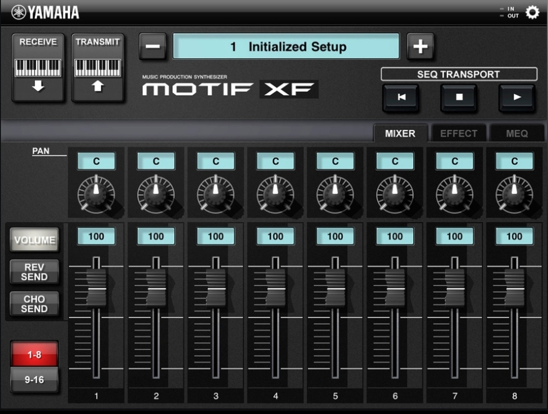Click the pan knob for part 6
The image size is (548, 414).
click(395, 194)
